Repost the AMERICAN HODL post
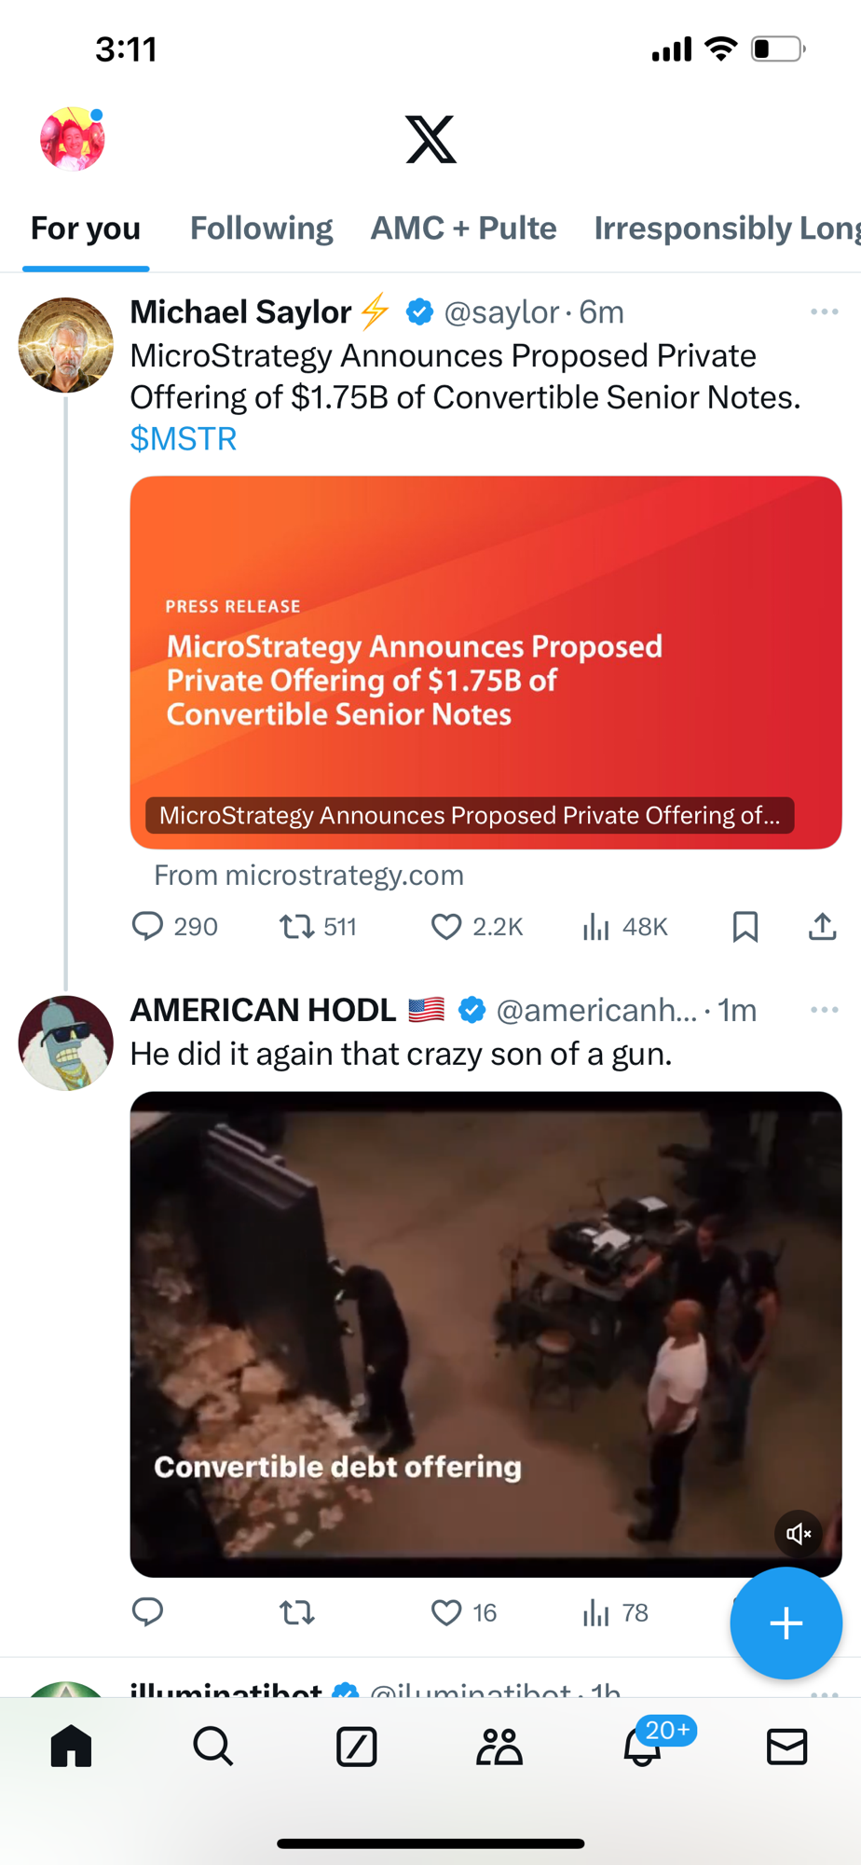 (297, 1612)
